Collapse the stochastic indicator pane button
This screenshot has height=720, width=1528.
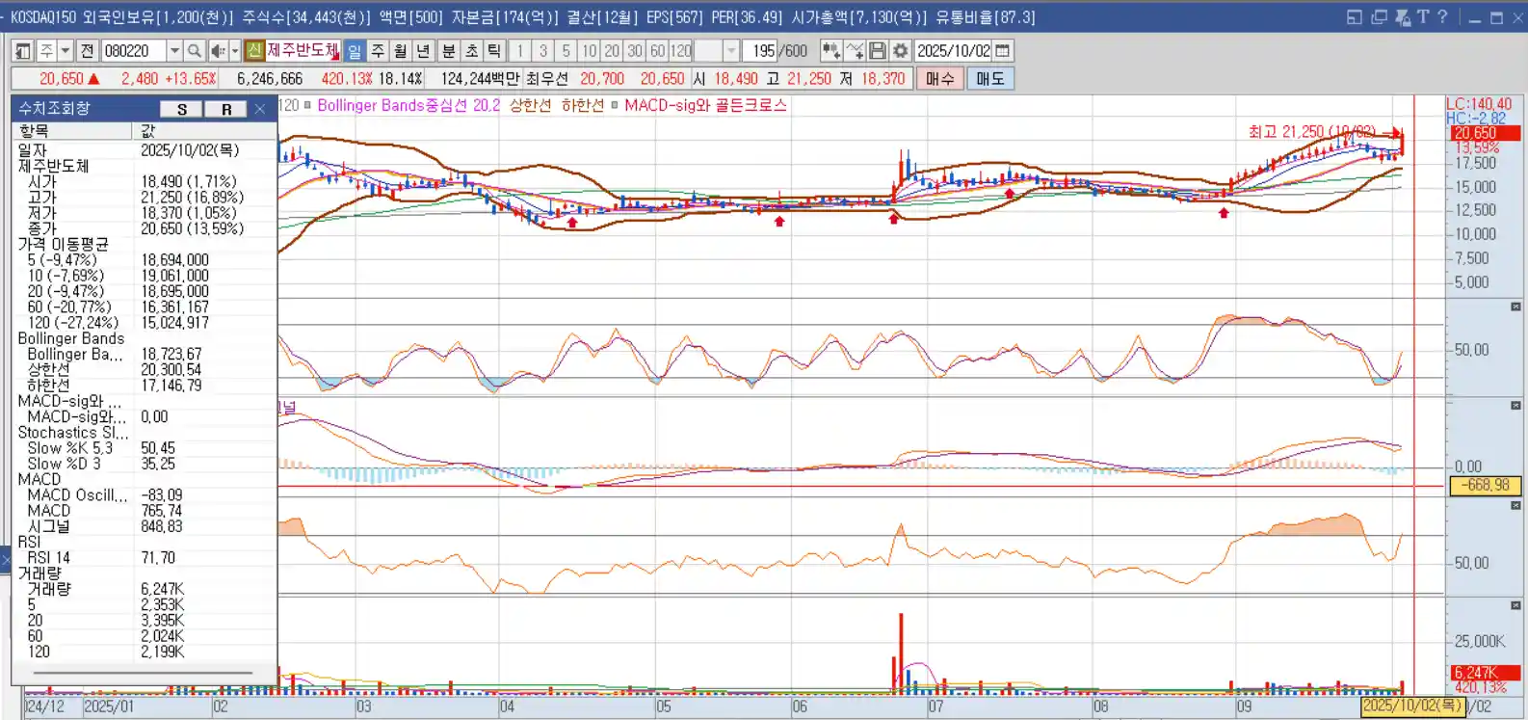[1515, 307]
